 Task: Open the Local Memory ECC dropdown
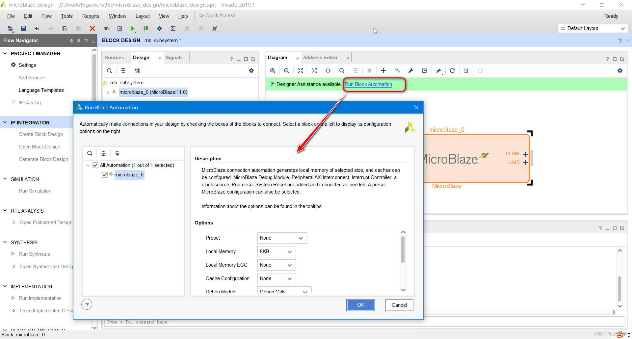pos(276,265)
